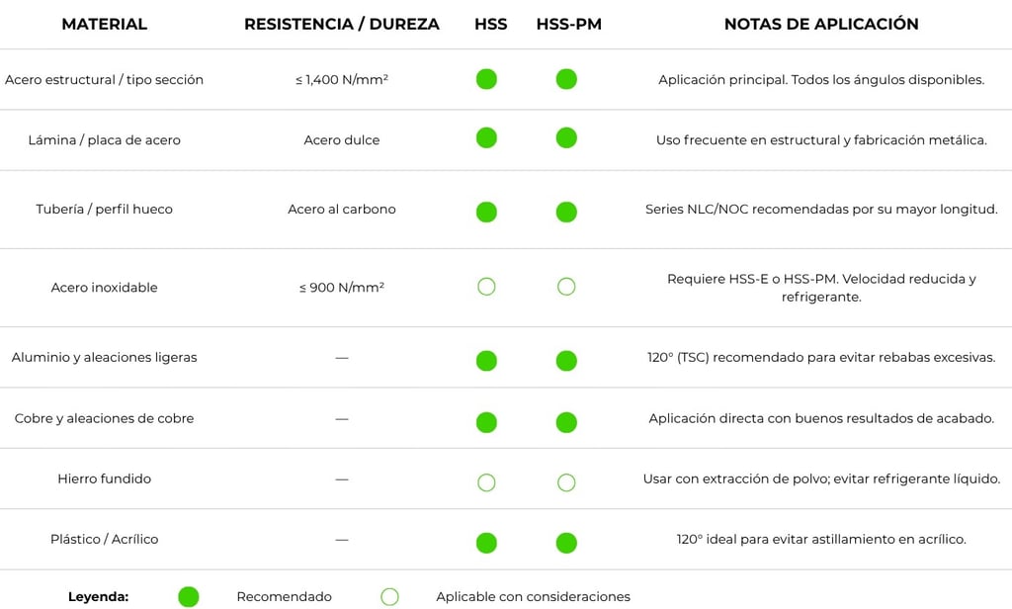Click the HSS green dot for Plástico / Acrílico
The image size is (1012, 609).
[x=486, y=543]
